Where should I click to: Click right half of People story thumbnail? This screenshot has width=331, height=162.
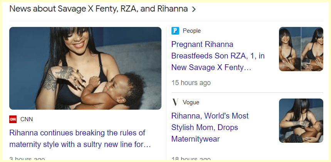coord(313,49)
